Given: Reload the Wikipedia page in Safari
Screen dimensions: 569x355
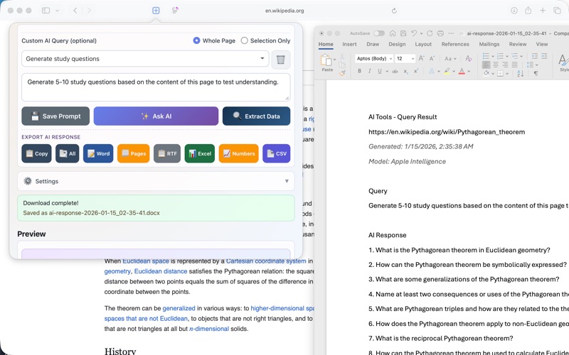Looking at the screenshot, I should point(394,11).
